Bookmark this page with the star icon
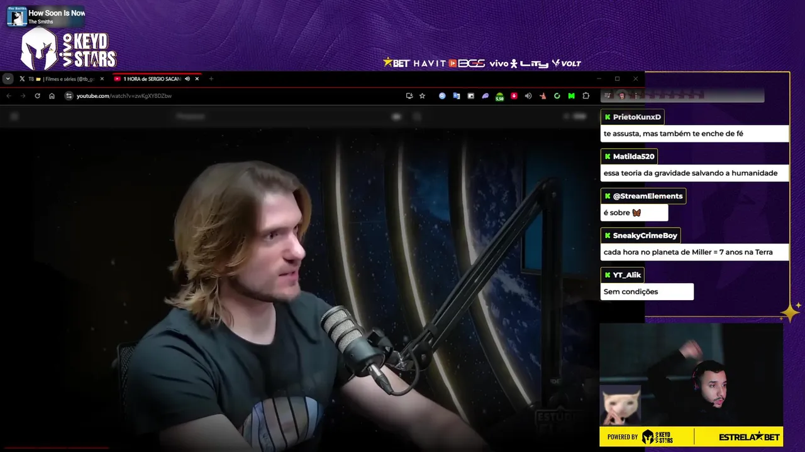 point(422,96)
